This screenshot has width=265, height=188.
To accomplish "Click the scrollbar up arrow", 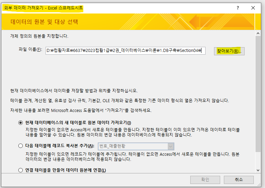I will point(258,33).
